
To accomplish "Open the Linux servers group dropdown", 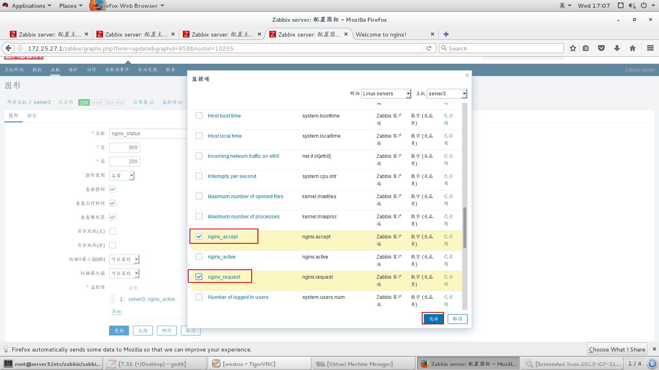I will 386,94.
